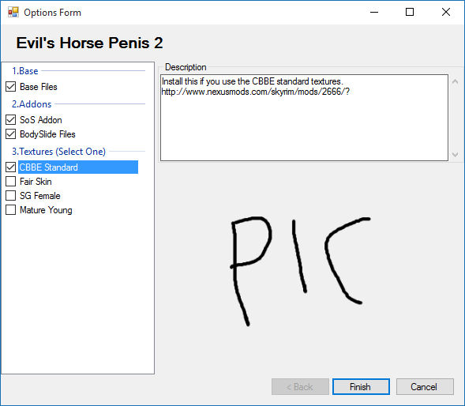465x406 pixels.
Task: Select the Mature Young label text
Action: [x=46, y=210]
